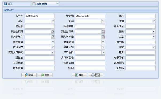
Task: Expand the 健康状况 dropdown
Action: [103, 42]
